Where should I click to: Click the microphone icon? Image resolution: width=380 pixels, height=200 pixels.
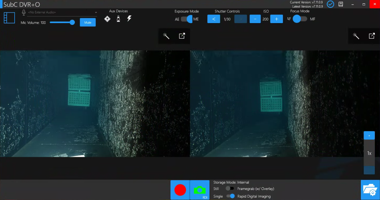click(x=24, y=12)
